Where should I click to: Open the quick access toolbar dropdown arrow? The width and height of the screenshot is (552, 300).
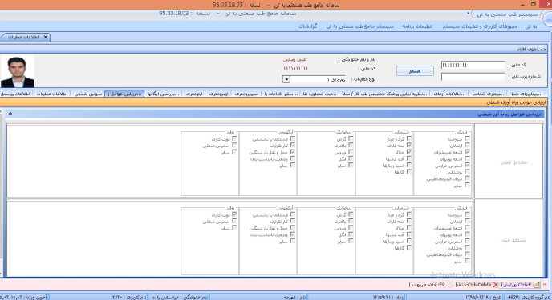[469, 14]
